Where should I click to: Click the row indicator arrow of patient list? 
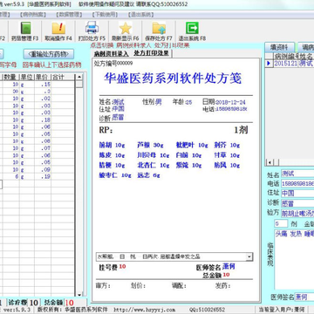coord(269,64)
